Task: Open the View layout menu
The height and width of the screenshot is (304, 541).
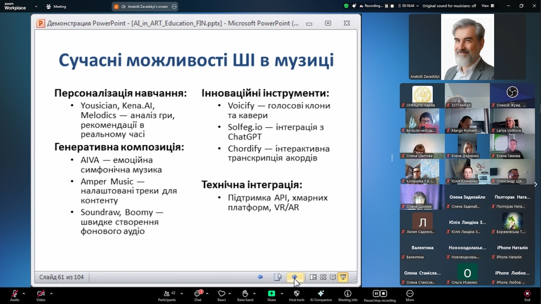Action: pos(488,6)
